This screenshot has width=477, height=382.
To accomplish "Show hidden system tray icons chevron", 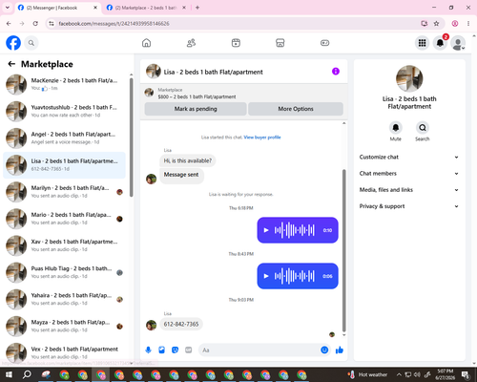I will click(399, 374).
